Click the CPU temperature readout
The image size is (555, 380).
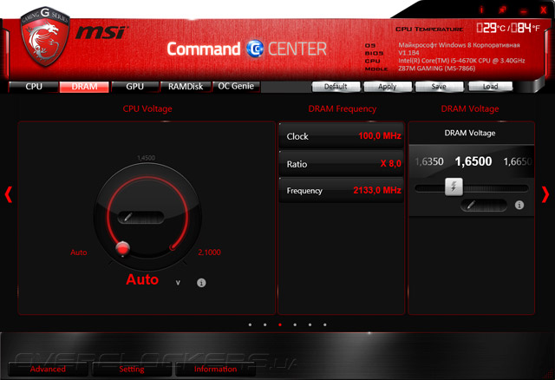pyautogui.click(x=508, y=28)
